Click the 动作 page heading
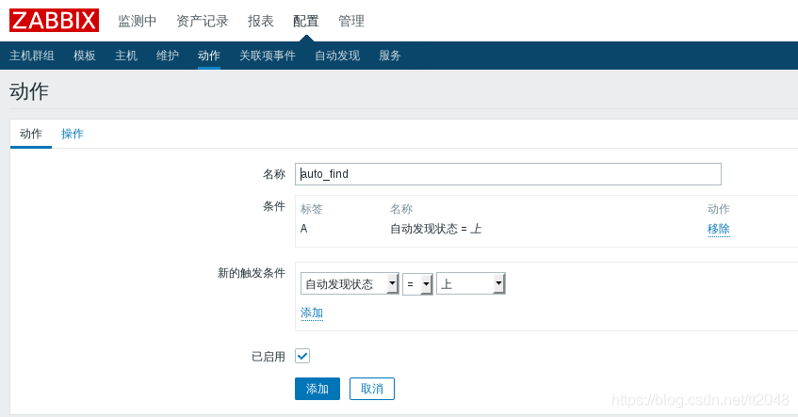The height and width of the screenshot is (417, 798). [29, 91]
